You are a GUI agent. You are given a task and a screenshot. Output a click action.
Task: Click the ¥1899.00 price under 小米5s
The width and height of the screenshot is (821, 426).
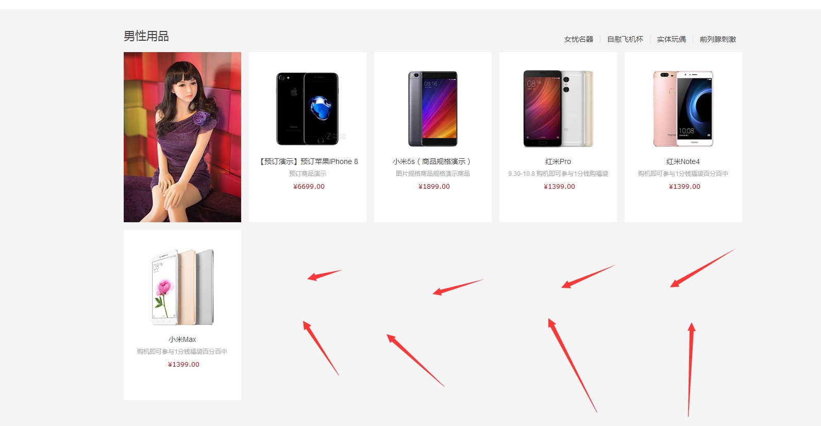click(x=434, y=187)
